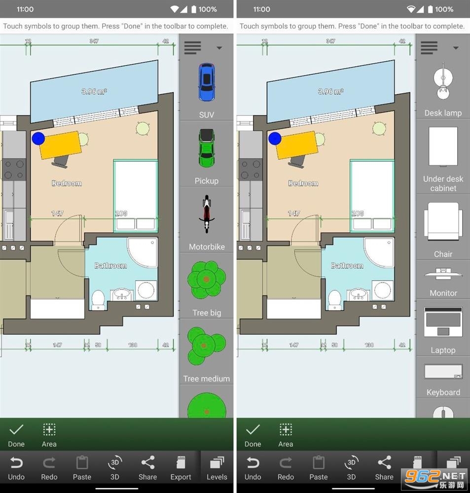
Task: Touch the corner shower in left Bathroom
Action: click(143, 252)
